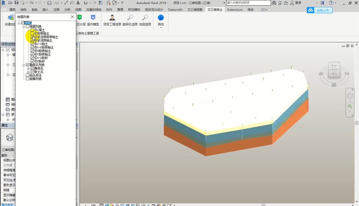The width and height of the screenshot is (359, 206).
Task: Uncheck the ⑤1-2粉质粘土 layer checkbox
Action: click(x=32, y=48)
